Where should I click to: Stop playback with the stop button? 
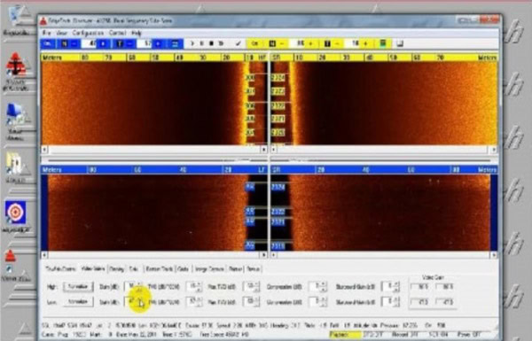(211, 43)
